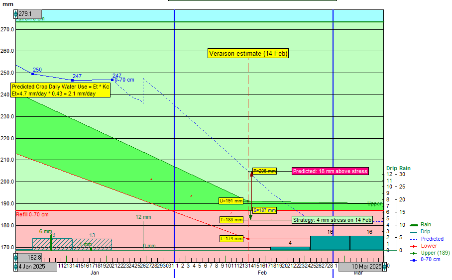452x280 pixels.
Task: Select the 250 data point on blue line
Action: click(x=33, y=74)
